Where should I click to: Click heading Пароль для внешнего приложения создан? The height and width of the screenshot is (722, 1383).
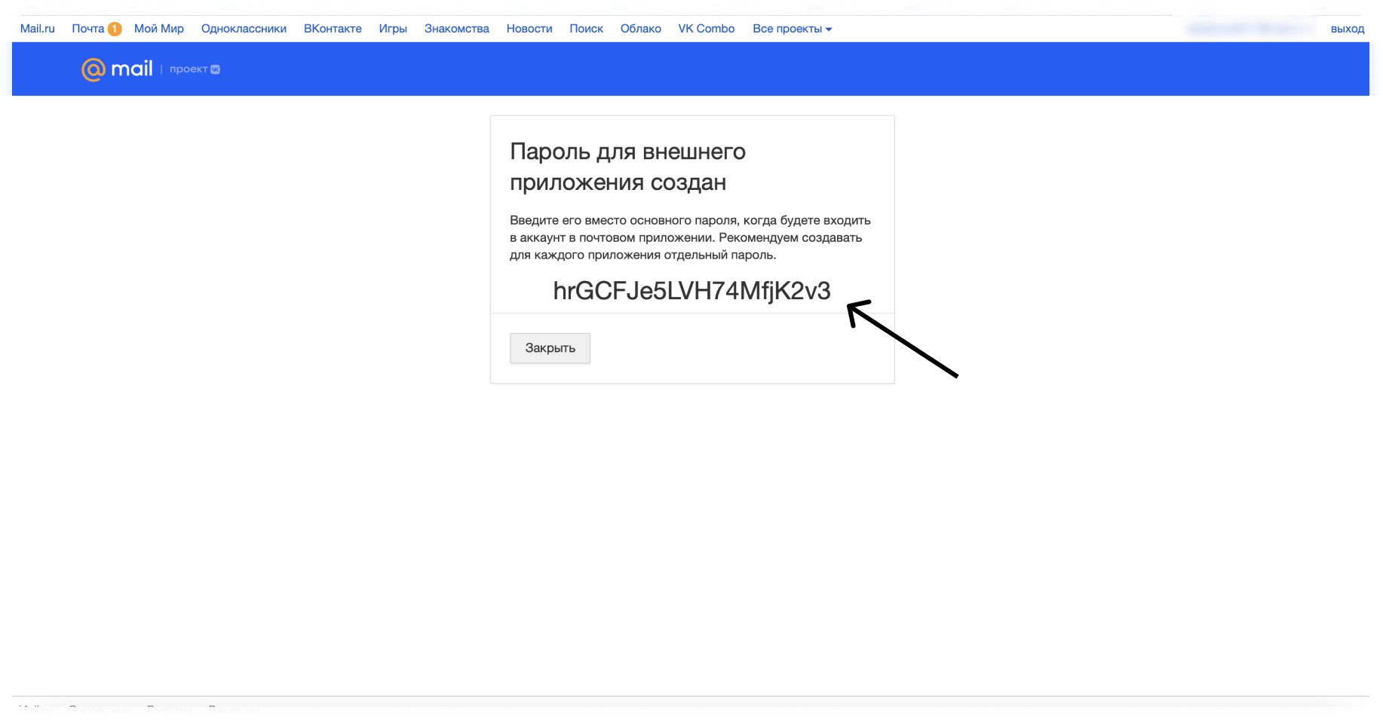point(627,167)
